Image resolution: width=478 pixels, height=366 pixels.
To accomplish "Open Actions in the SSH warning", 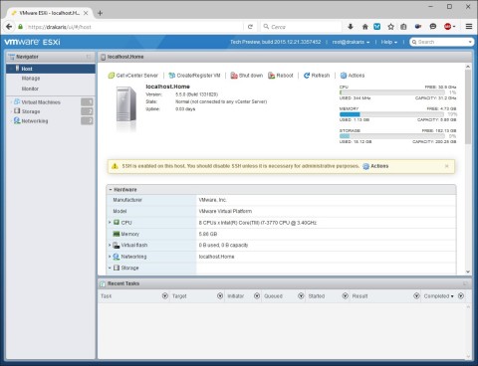I will [375, 166].
